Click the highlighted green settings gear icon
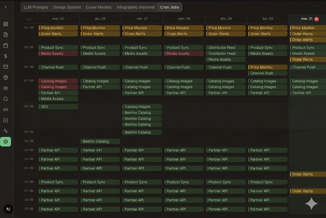 6,142
